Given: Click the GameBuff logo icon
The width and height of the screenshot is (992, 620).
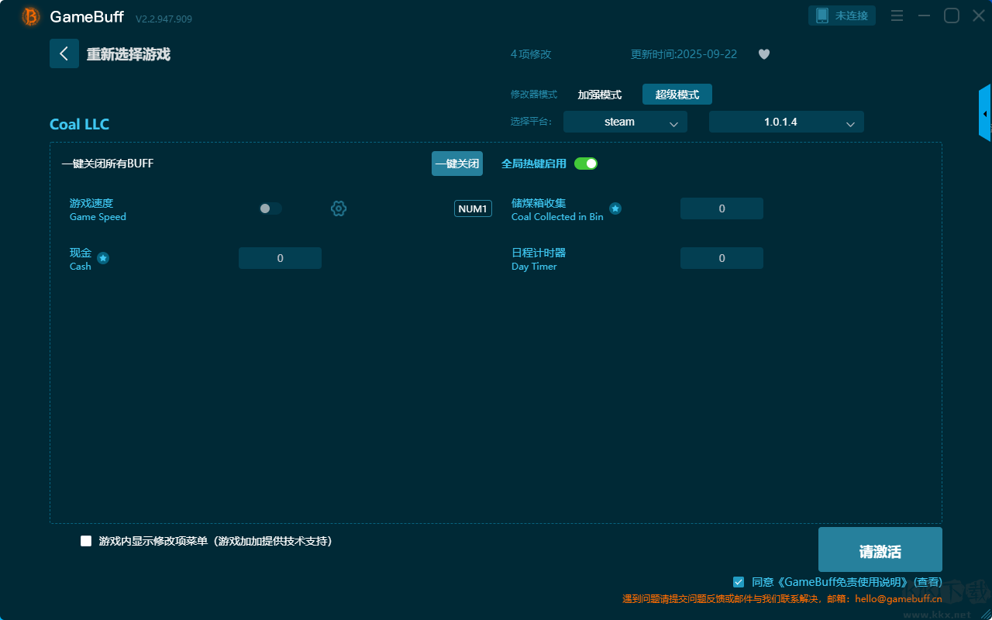Looking at the screenshot, I should pos(31,16).
